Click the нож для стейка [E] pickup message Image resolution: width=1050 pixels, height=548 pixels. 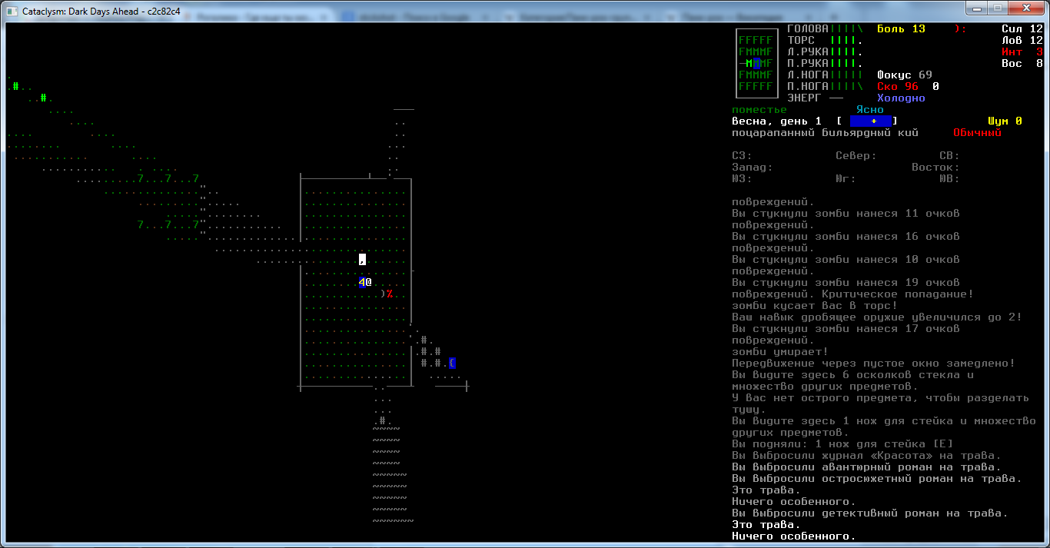pyautogui.click(x=842, y=443)
